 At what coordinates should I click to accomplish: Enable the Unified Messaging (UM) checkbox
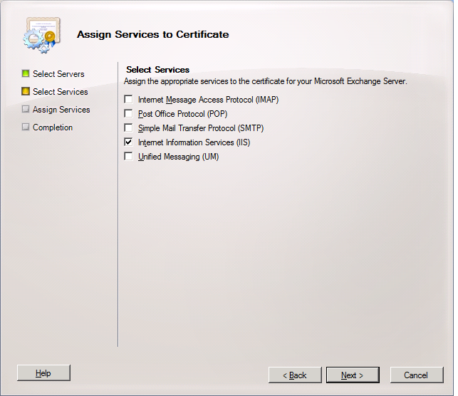coord(129,157)
